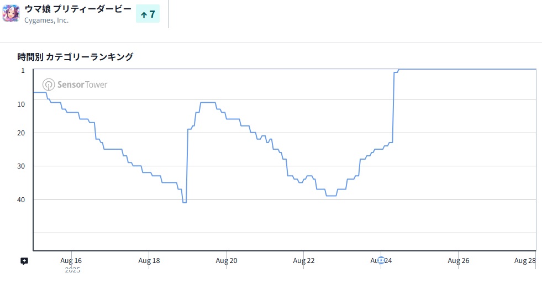Click the 2025 year label below Aug 16
The height and width of the screenshot is (284, 542).
pos(73,270)
